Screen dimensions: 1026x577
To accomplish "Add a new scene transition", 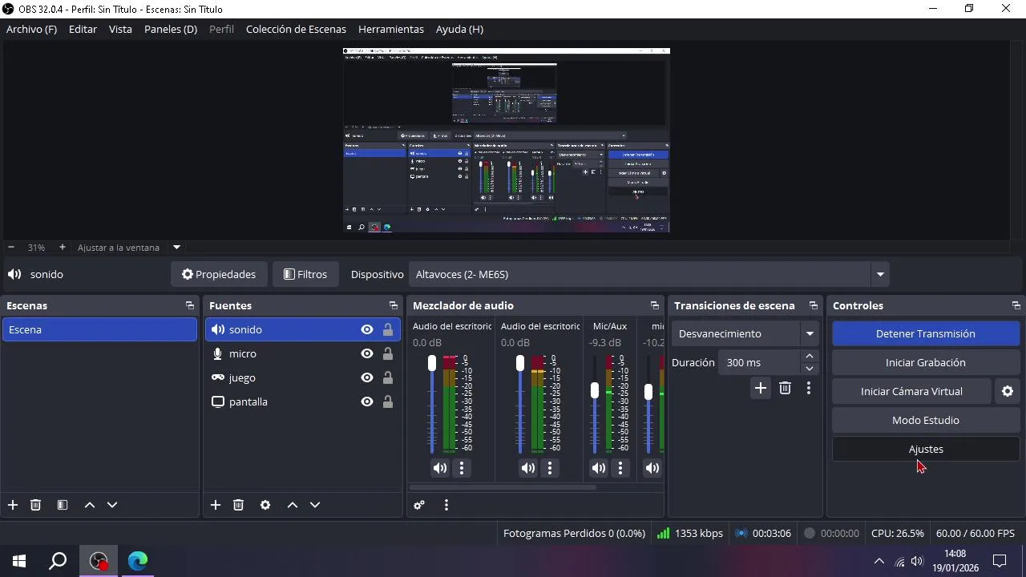I will [x=761, y=388].
